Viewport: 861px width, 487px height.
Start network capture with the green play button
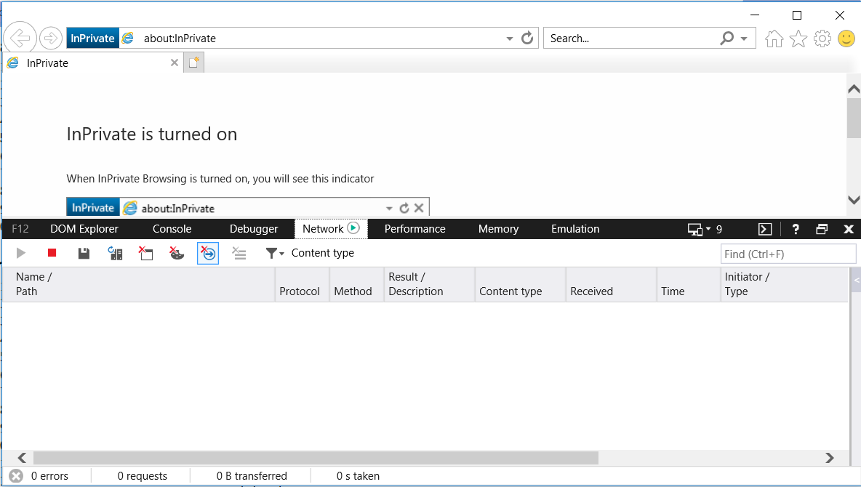click(x=21, y=253)
